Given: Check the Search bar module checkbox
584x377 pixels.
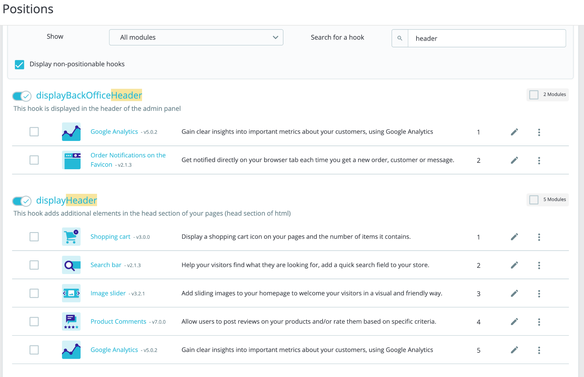Looking at the screenshot, I should pos(34,265).
